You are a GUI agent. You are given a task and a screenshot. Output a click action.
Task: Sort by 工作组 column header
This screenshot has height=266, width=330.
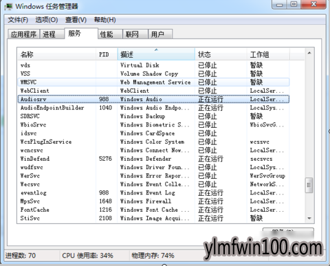click(268, 54)
